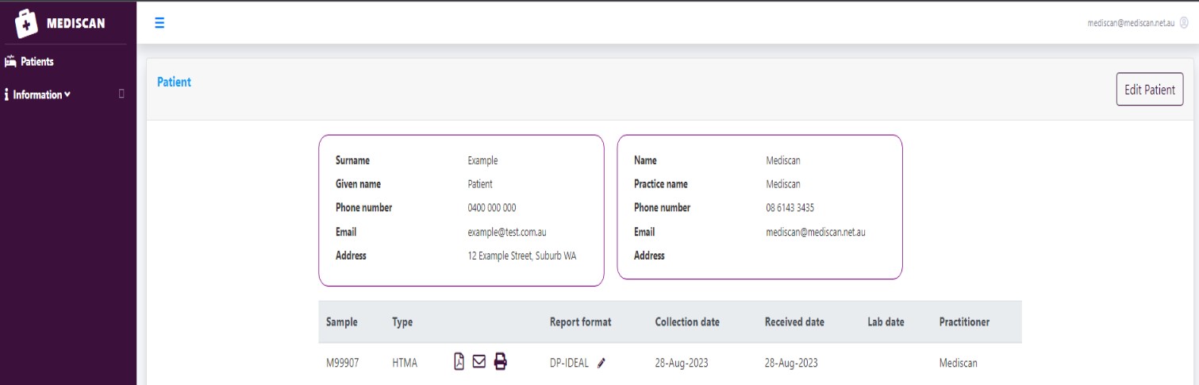Click the bed icon beside Patients
The image size is (1199, 385).
point(10,61)
